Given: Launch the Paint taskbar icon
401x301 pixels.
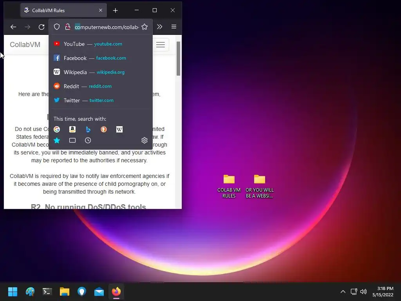Looking at the screenshot, I should pos(30,292).
